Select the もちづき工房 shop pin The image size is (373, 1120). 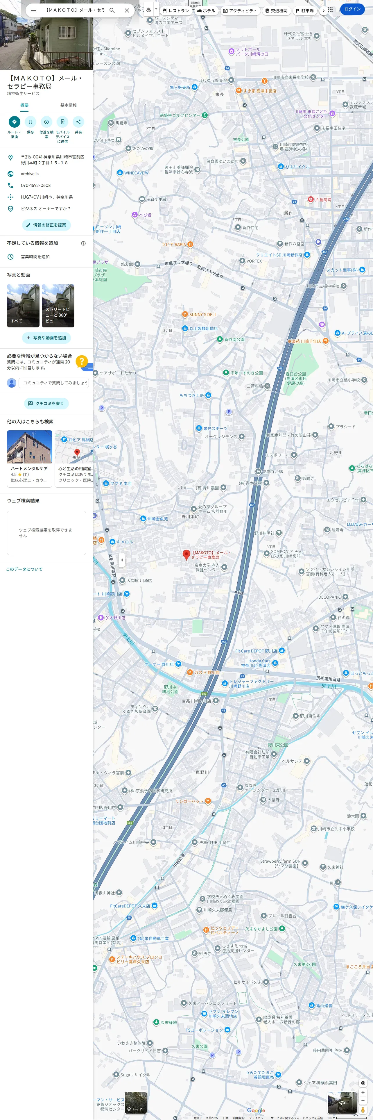click(x=208, y=395)
